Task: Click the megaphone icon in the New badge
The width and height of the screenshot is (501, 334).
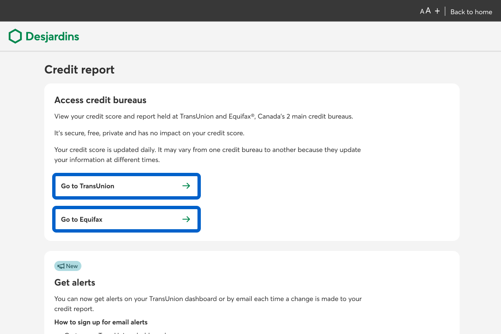Action: (61, 266)
